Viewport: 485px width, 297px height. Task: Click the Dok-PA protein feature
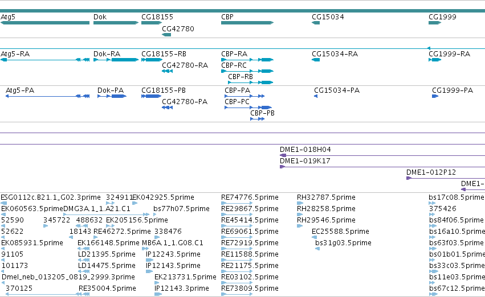(x=112, y=96)
